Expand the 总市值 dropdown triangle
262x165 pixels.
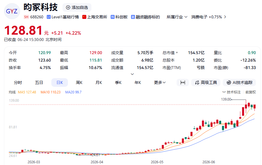click(x=177, y=53)
